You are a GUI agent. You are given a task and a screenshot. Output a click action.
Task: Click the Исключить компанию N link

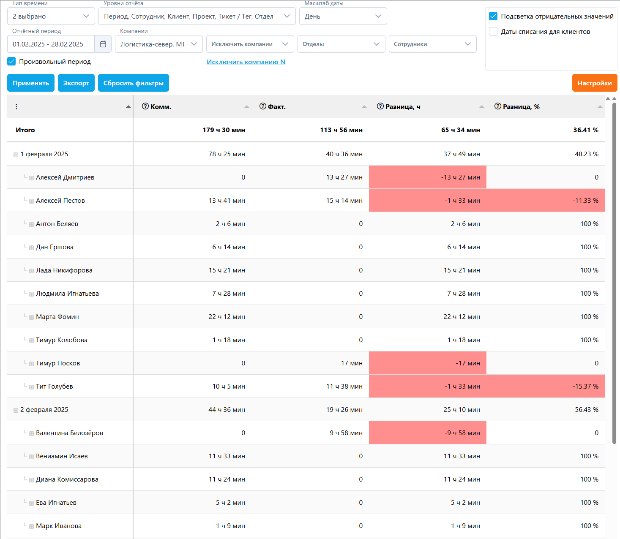(x=246, y=62)
